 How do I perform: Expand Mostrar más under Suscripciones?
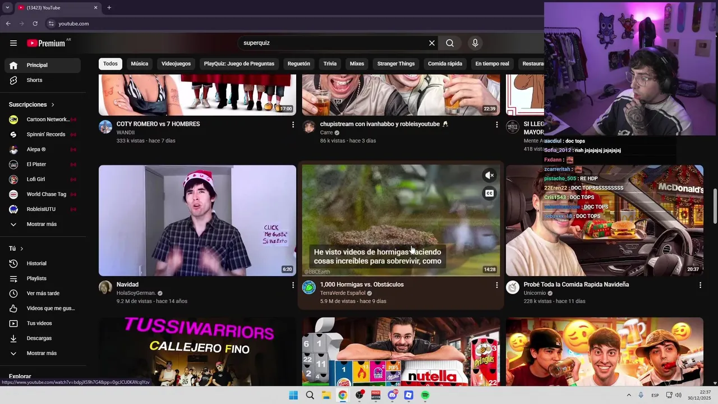click(x=43, y=224)
